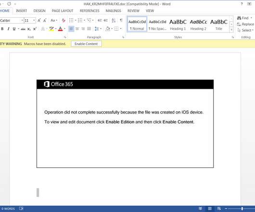Image resolution: width=255 pixels, height=212 pixels.
Task: Toggle Align Left paragraph alignment
Action: (71, 29)
